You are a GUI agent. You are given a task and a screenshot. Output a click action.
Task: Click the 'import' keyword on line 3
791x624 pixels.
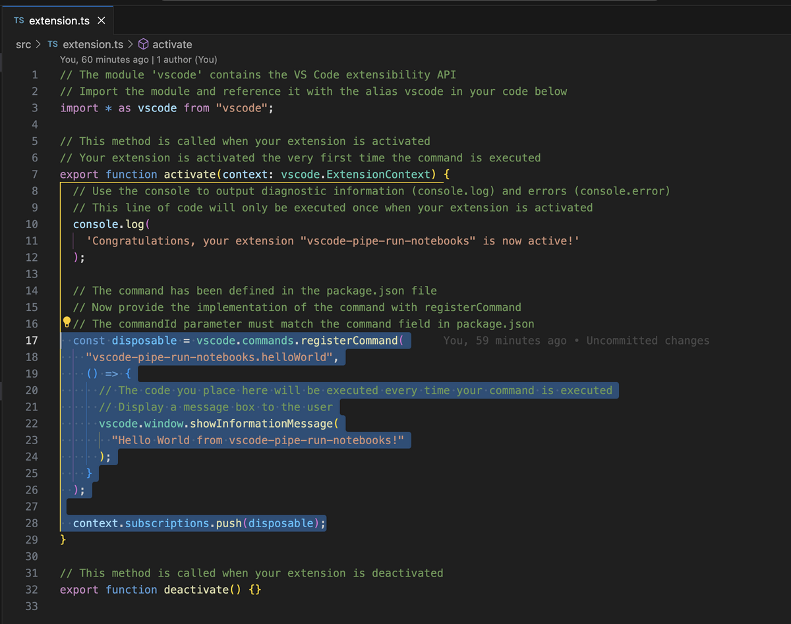pyautogui.click(x=79, y=108)
